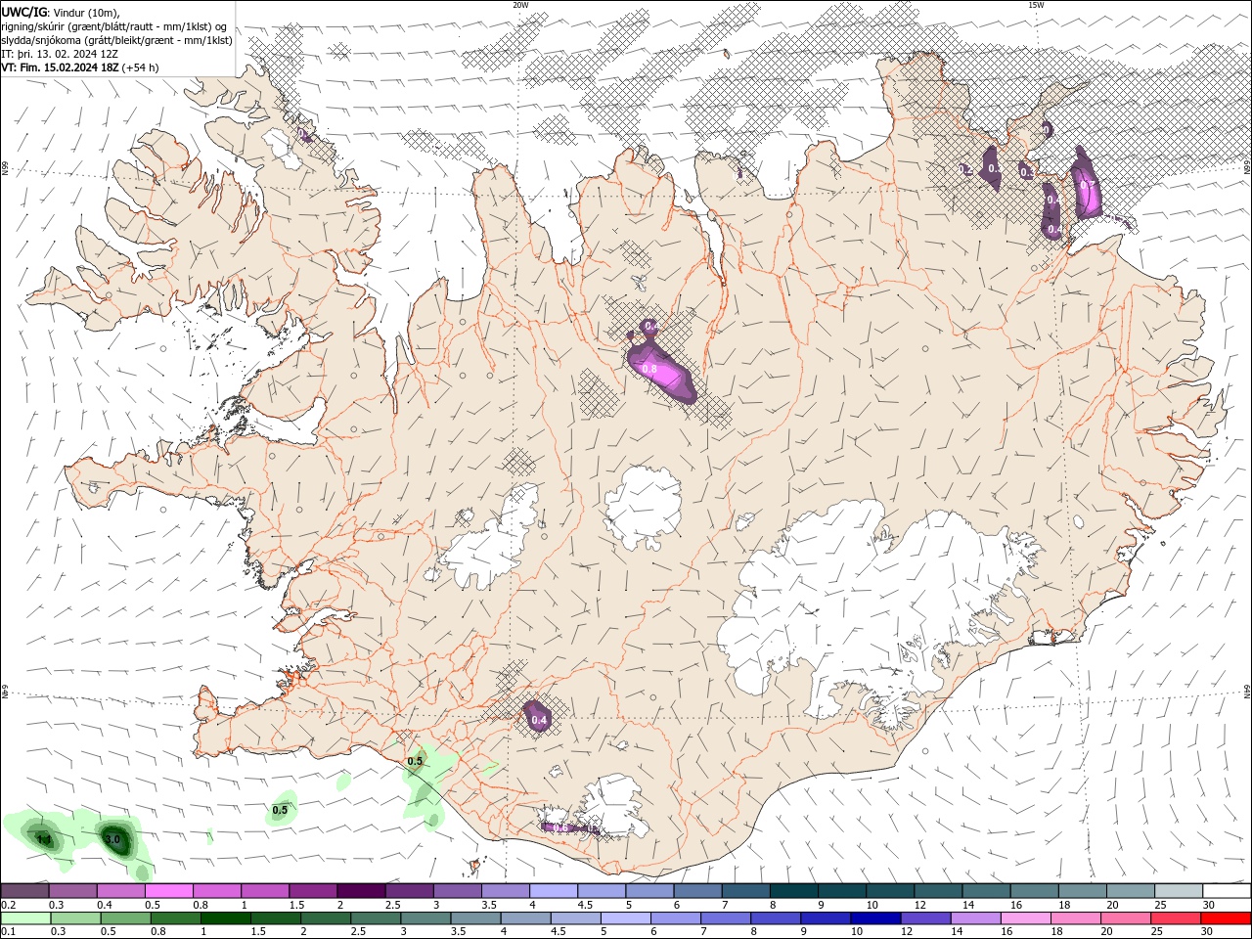Click the slydda/snjókoma legend description line

click(x=116, y=40)
